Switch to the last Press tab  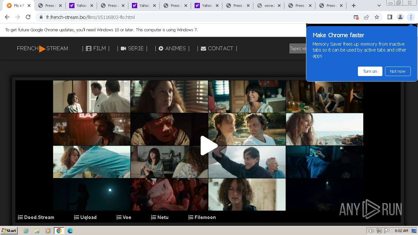(331, 6)
